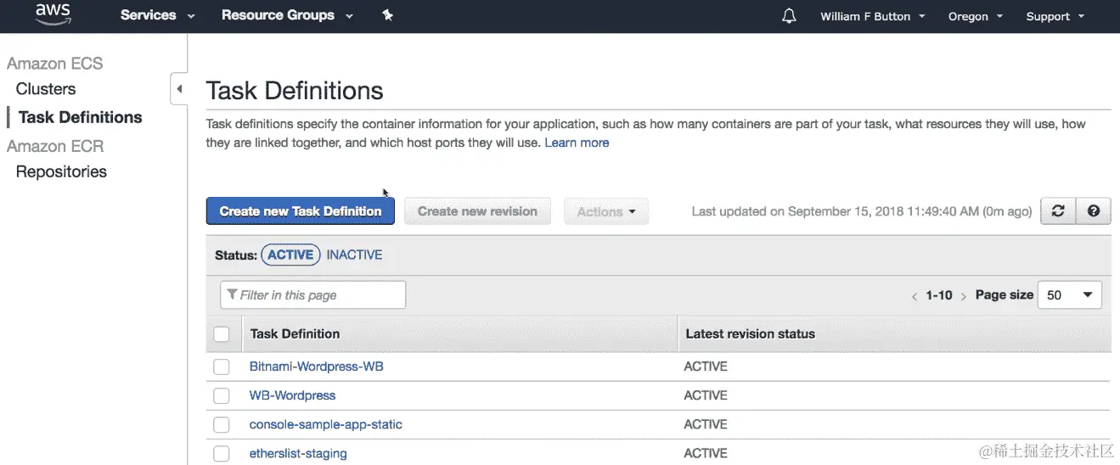Open Clusters in the sidebar
1120x465 pixels.
tap(46, 89)
